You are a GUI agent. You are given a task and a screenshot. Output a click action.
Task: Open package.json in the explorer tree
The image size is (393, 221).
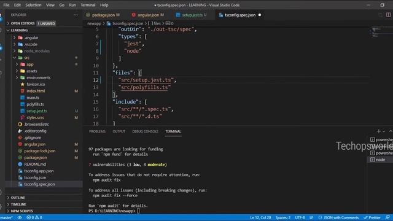pyautogui.click(x=36, y=158)
